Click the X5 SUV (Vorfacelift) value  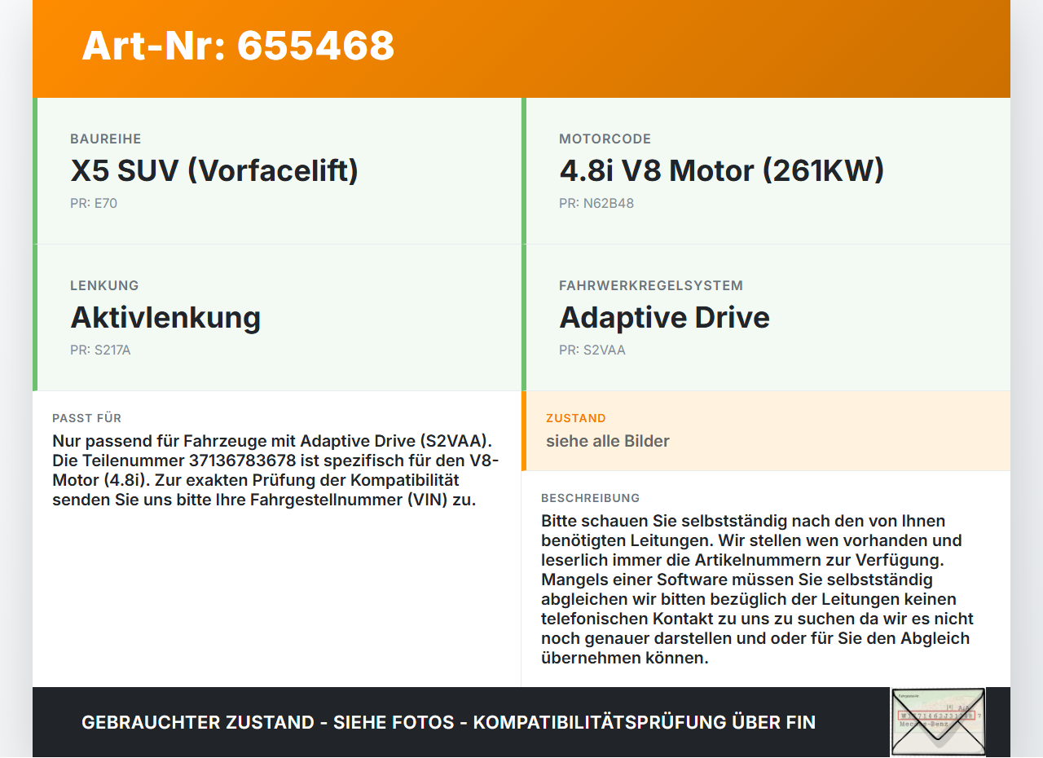[214, 170]
